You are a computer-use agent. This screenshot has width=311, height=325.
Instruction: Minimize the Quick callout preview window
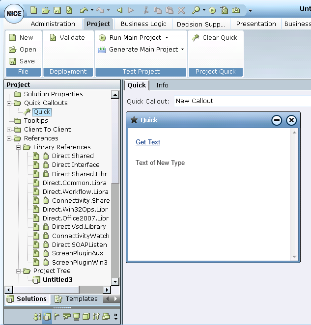(x=277, y=120)
